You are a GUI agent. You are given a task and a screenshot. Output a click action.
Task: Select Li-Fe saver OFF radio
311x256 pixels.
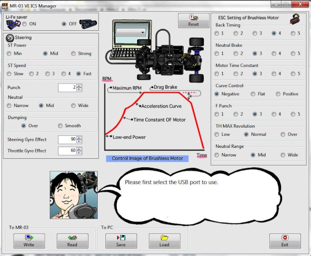pos(64,24)
